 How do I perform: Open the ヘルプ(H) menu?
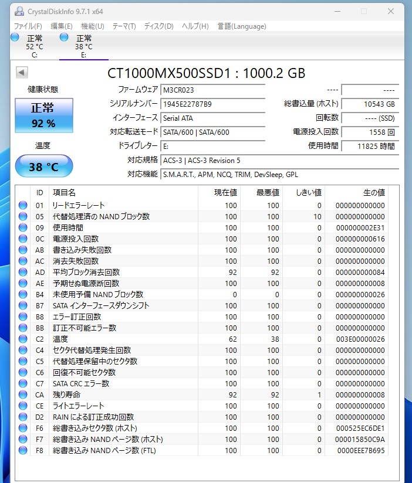pyautogui.click(x=195, y=26)
